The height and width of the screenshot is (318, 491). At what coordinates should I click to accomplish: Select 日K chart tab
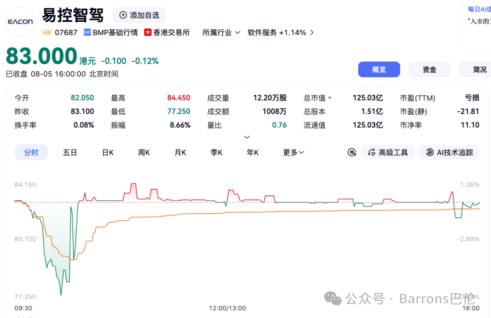[x=108, y=153]
